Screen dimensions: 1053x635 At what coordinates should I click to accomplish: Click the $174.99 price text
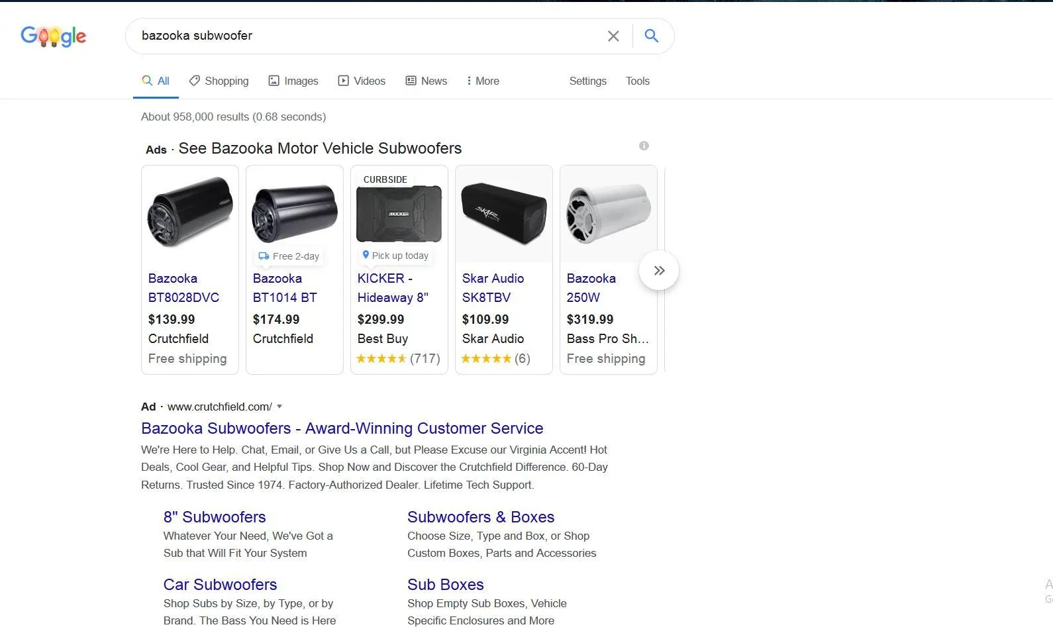[276, 319]
